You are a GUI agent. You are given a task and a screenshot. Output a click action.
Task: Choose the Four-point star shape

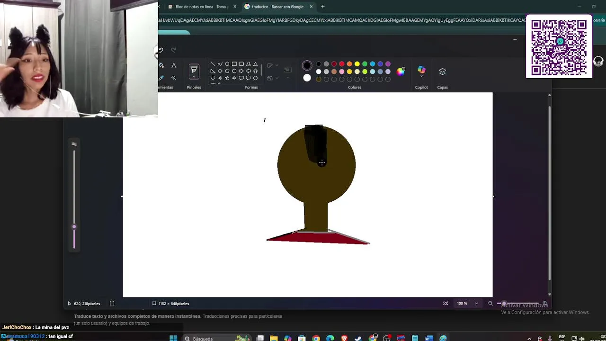[220, 78]
